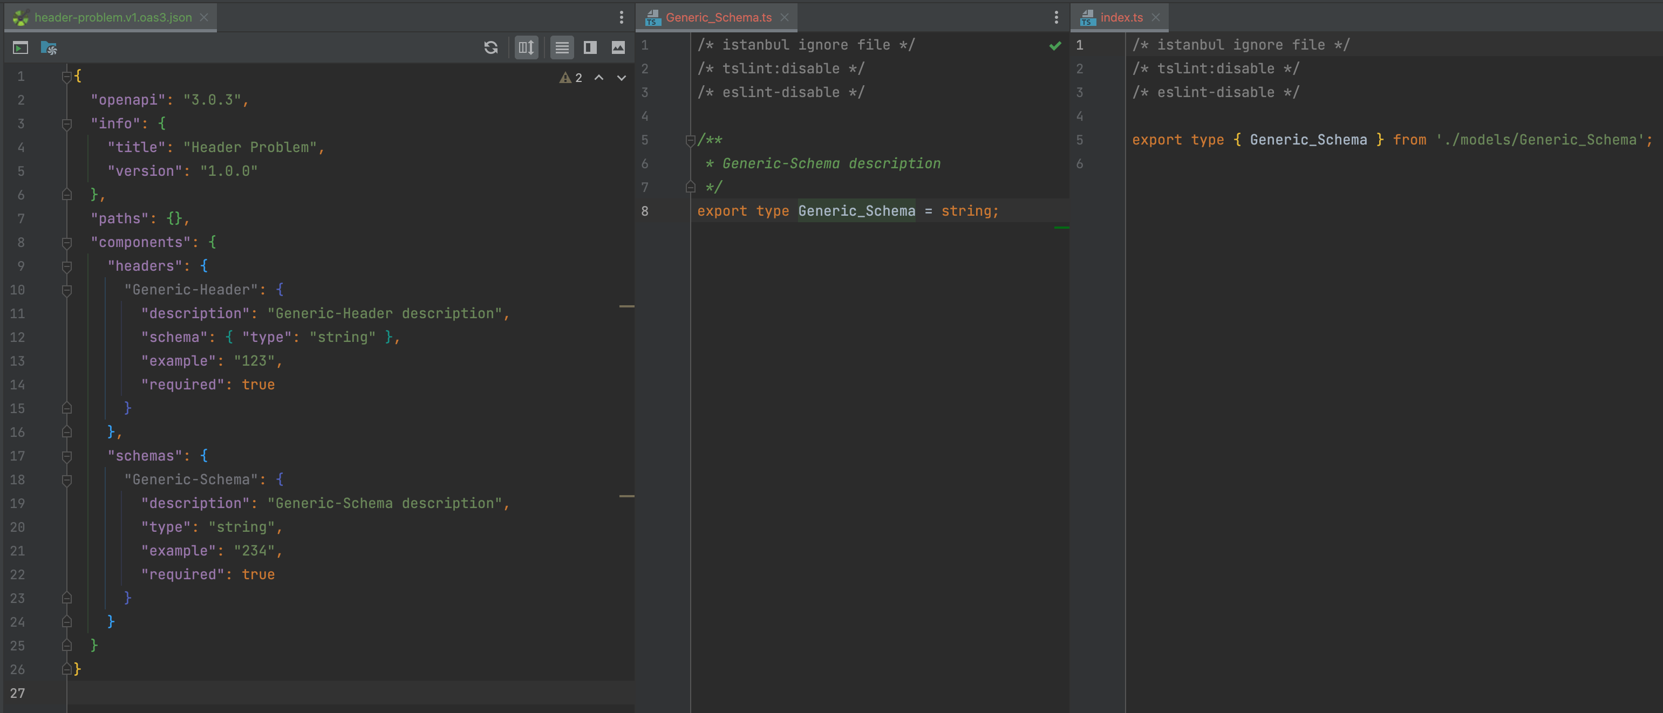Viewport: 1663px width, 713px height.
Task: Navigate to next warning with the down arrow
Action: pyautogui.click(x=621, y=78)
